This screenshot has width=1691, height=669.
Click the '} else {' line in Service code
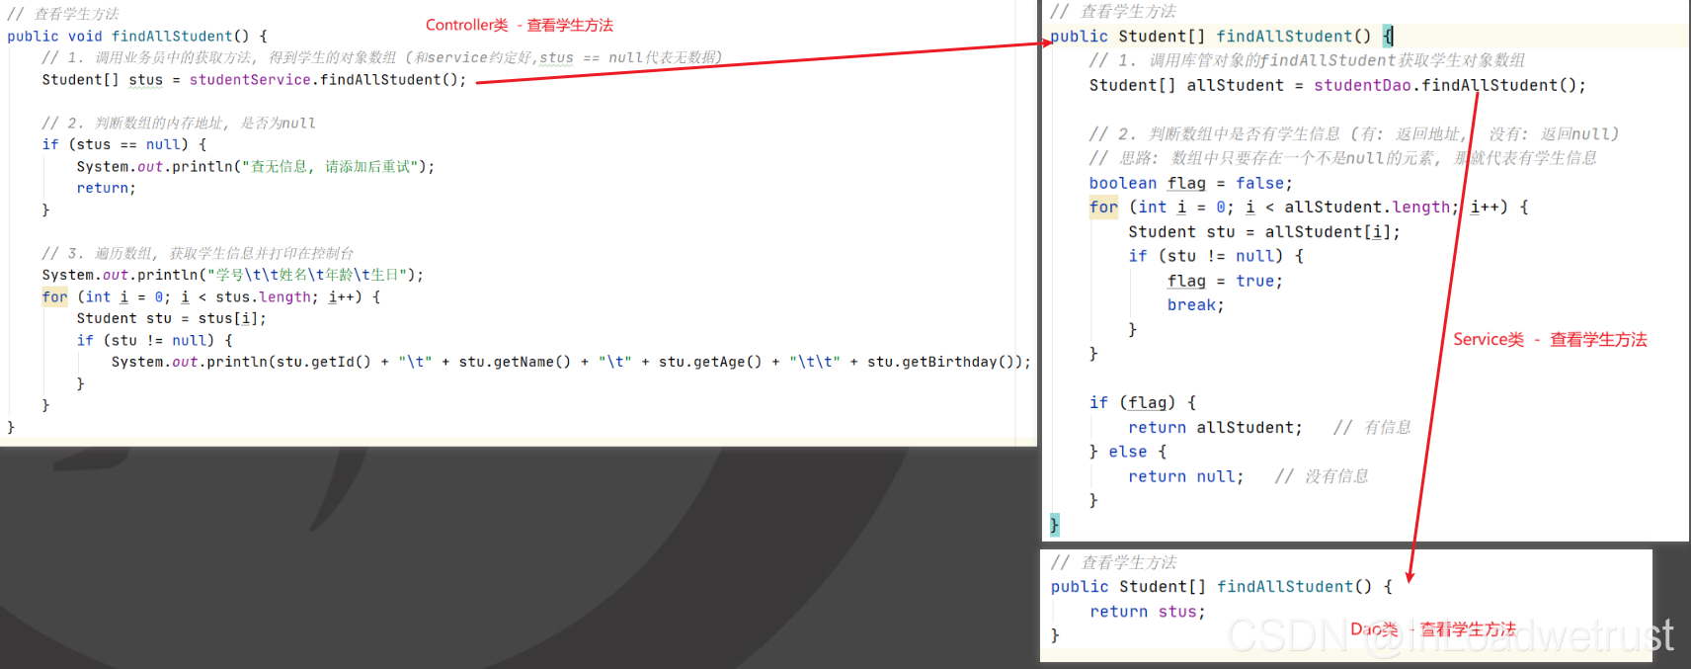pyautogui.click(x=1128, y=452)
